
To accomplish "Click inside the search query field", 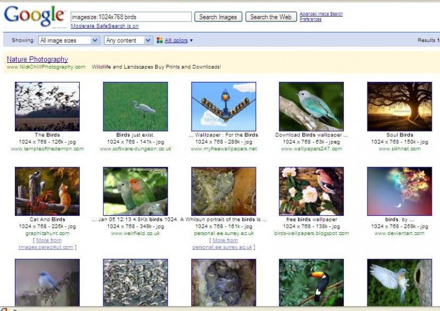I will coord(131,17).
